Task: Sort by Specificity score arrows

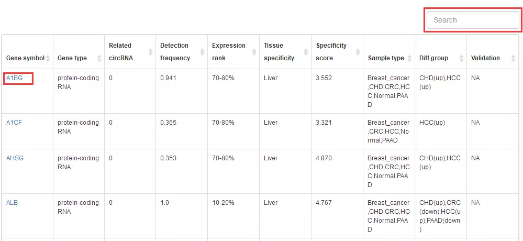Action: [x=358, y=52]
